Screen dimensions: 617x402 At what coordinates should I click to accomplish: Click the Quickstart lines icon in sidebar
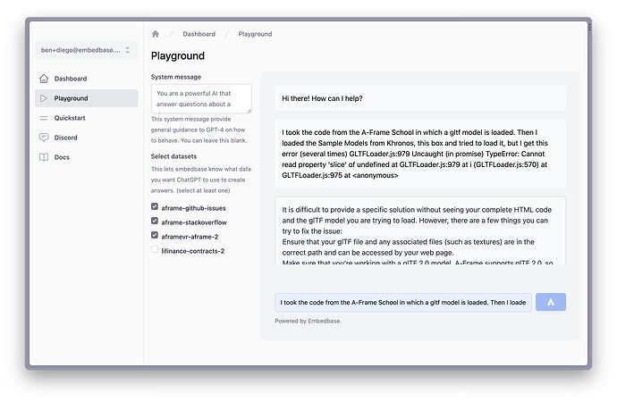(44, 118)
